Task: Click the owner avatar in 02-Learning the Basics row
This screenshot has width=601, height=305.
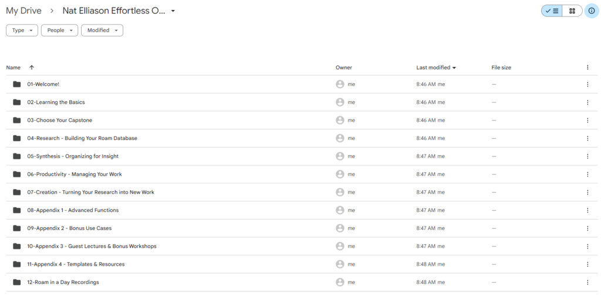Action: 340,102
